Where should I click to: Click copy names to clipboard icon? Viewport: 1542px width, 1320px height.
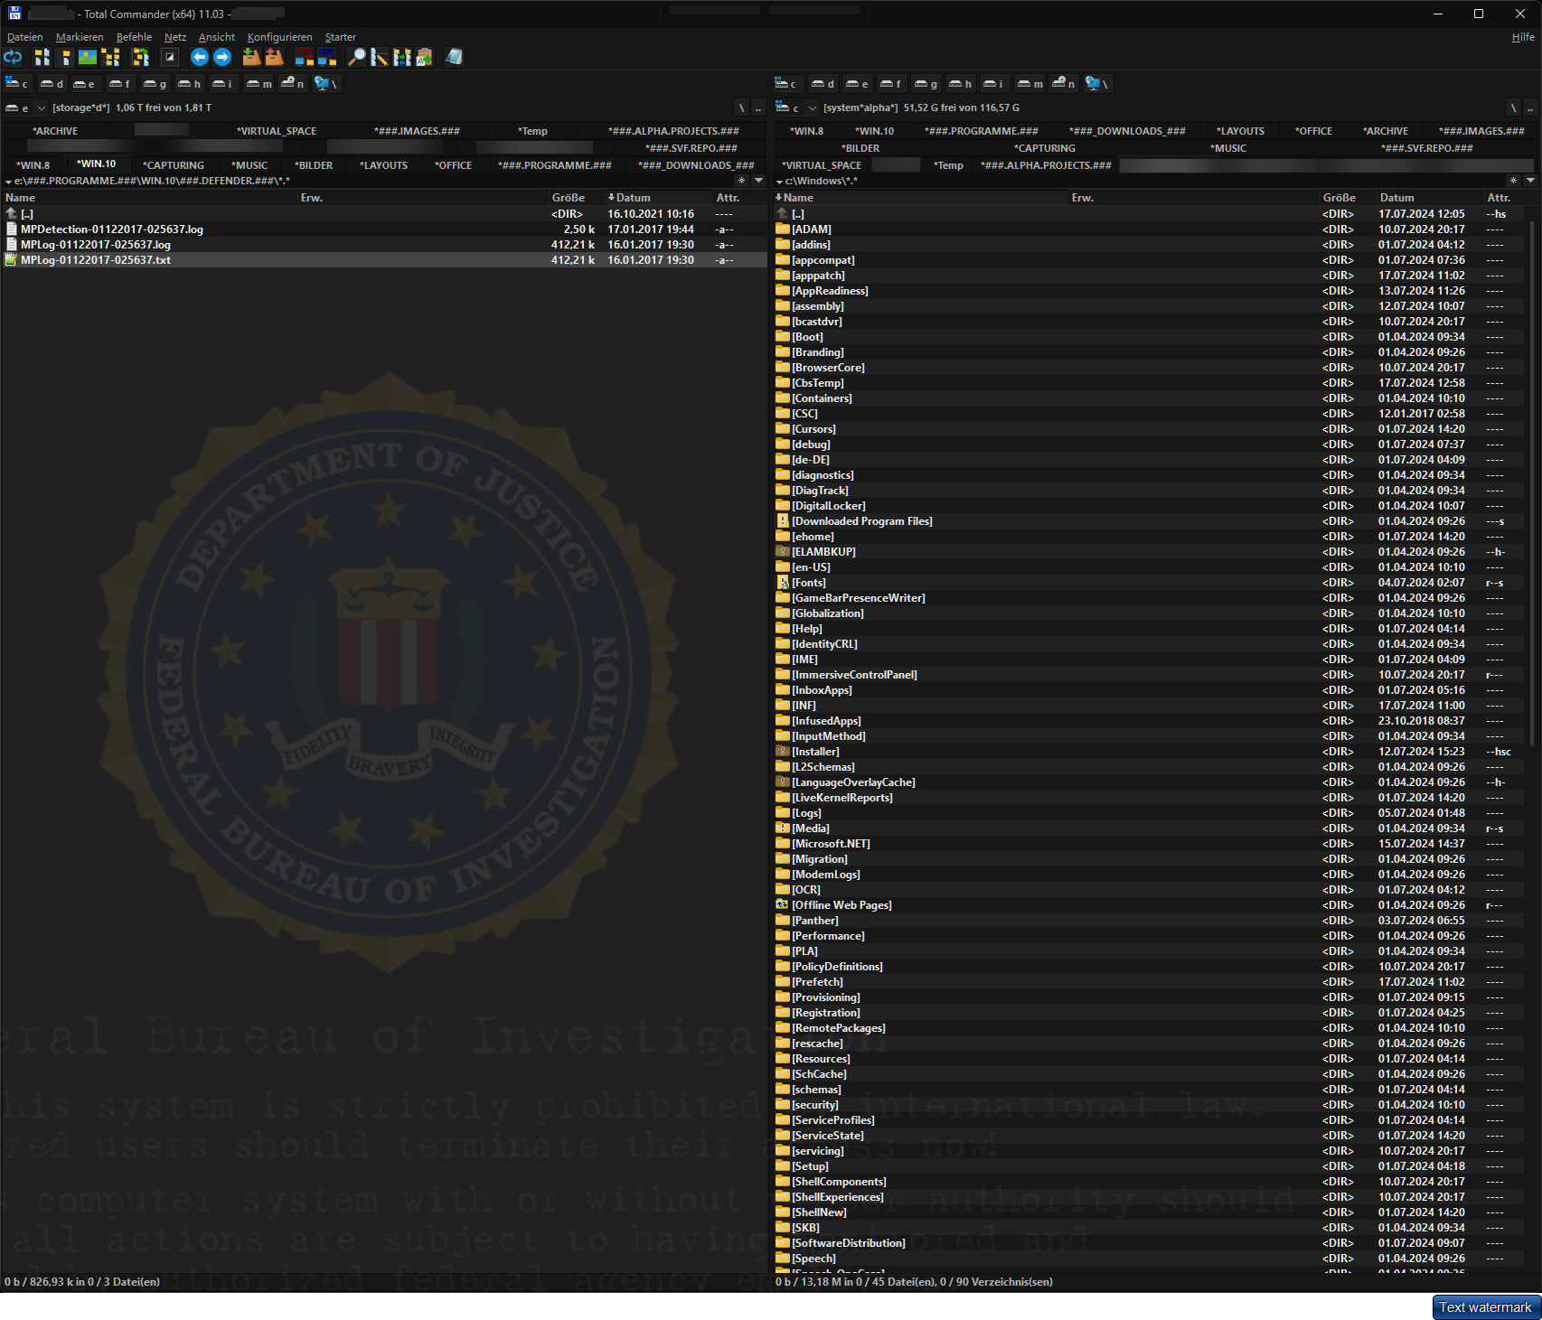click(x=424, y=57)
